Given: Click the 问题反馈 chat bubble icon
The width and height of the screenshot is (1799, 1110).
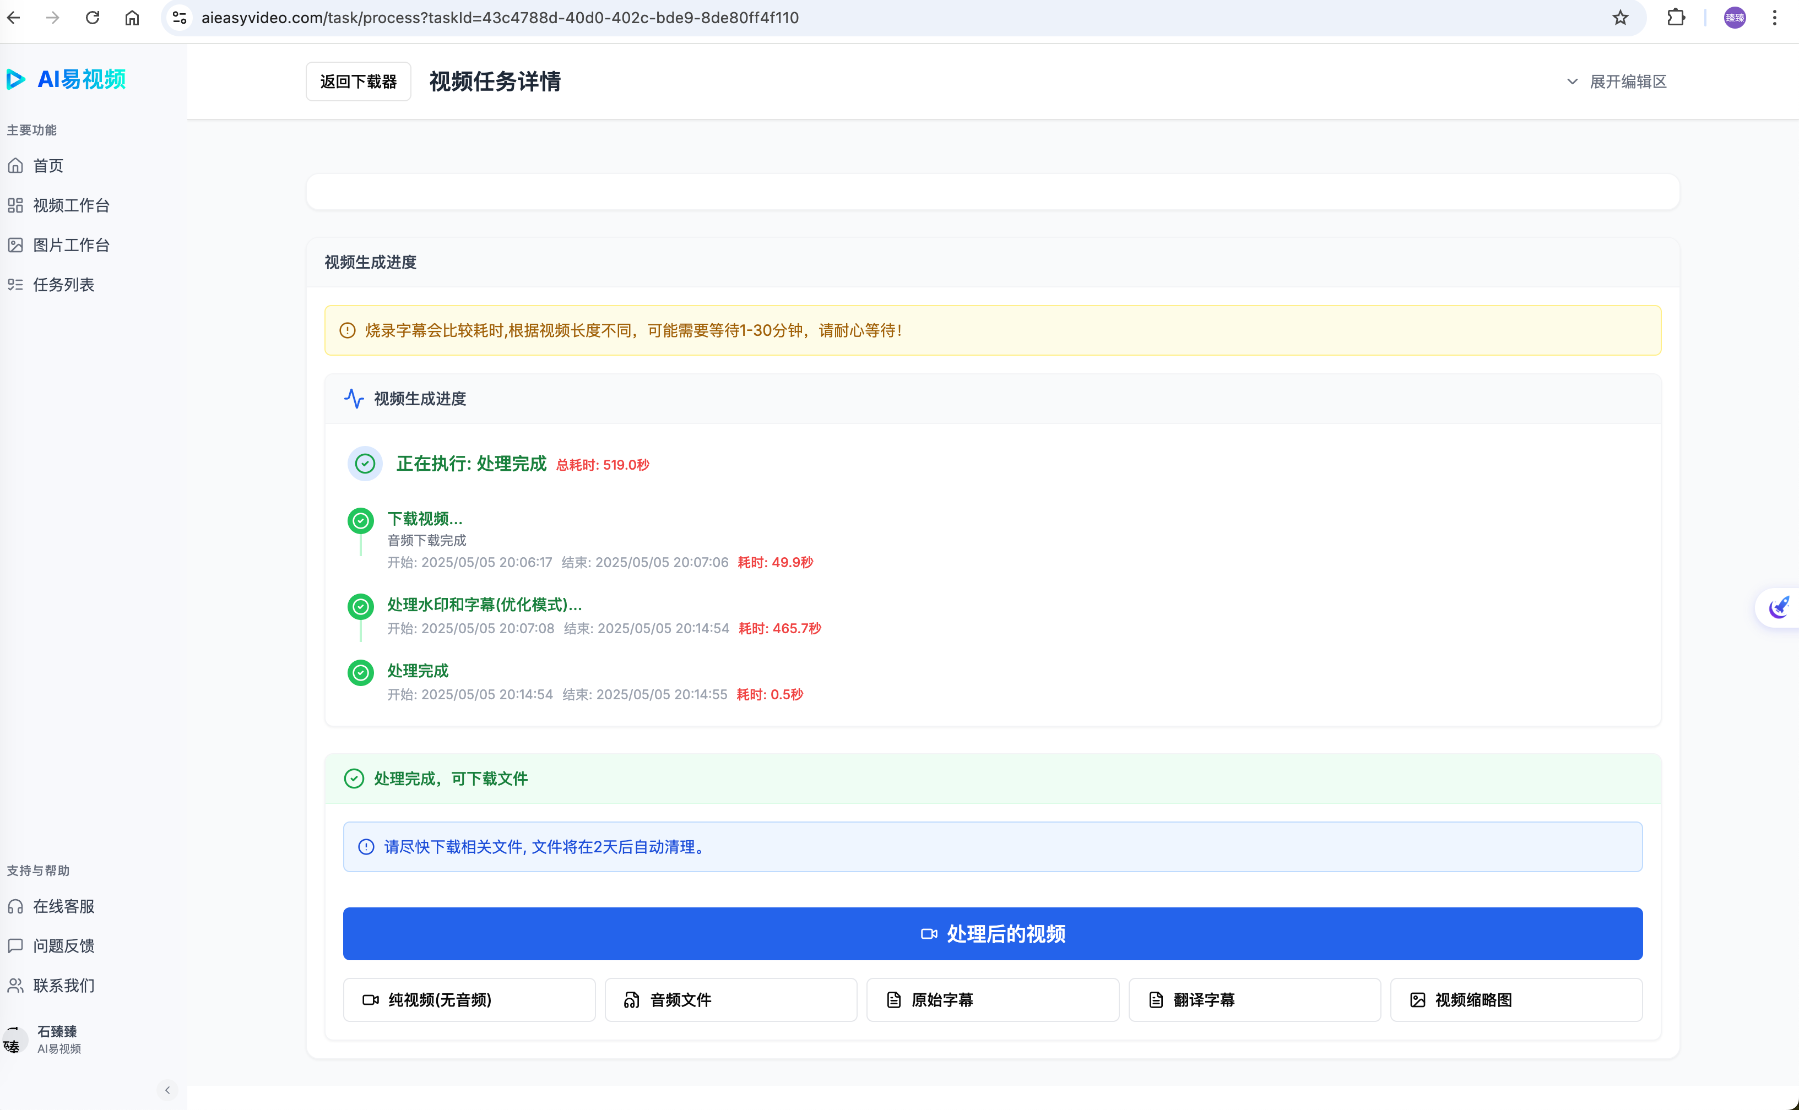Looking at the screenshot, I should pyautogui.click(x=15, y=945).
